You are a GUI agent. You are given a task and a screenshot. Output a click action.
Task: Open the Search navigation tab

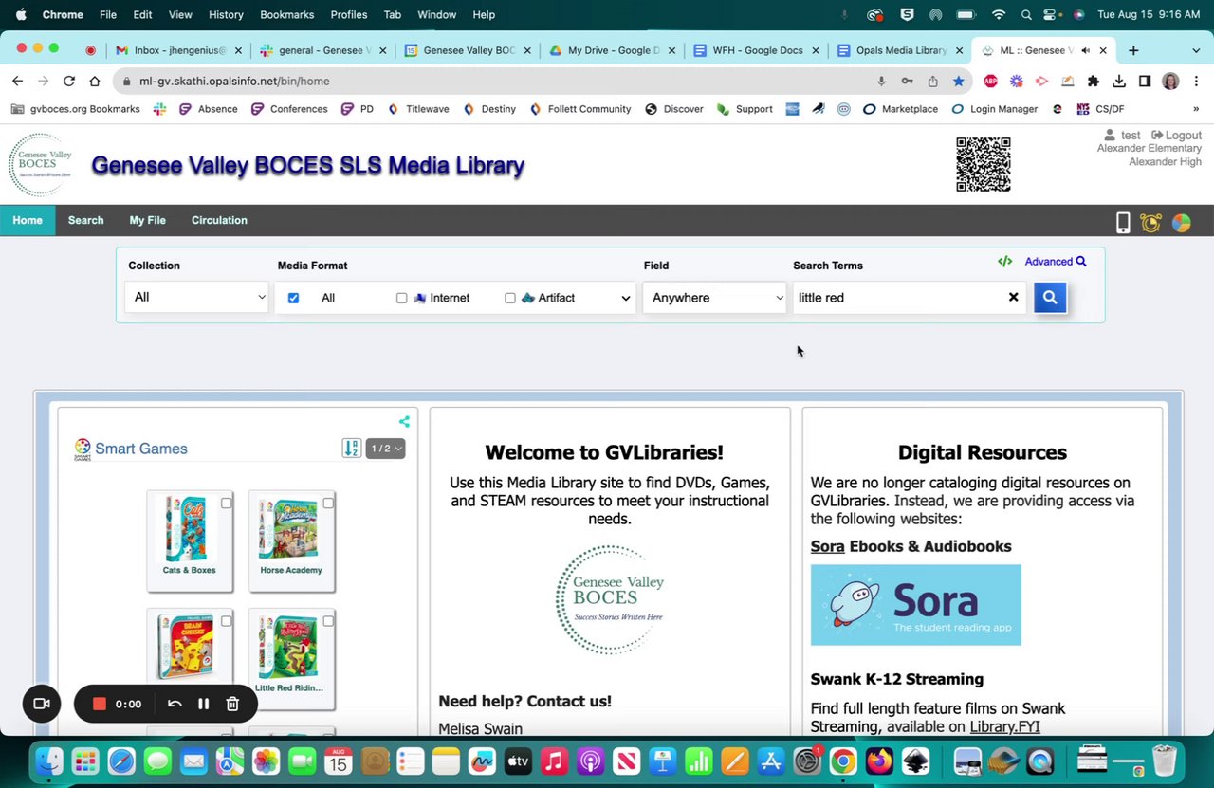85,221
